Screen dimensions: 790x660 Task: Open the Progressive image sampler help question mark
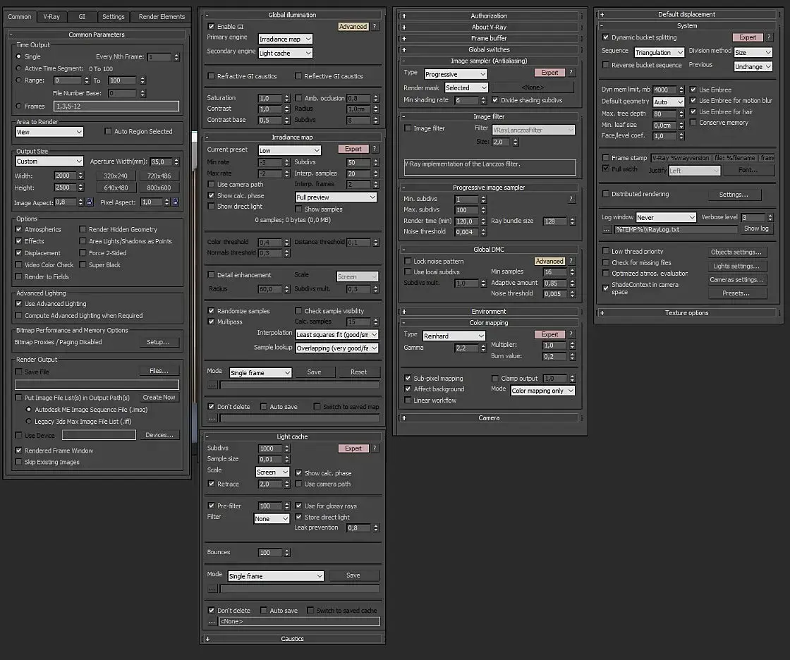(571, 199)
